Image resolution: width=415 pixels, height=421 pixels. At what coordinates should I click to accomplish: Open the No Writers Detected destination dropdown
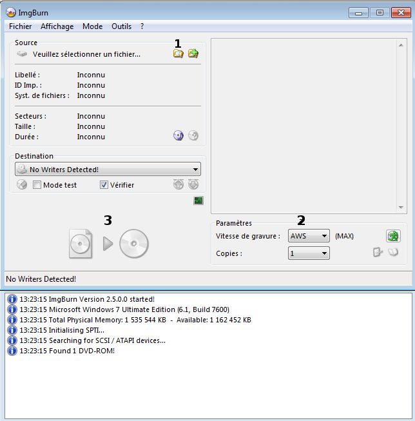pyautogui.click(x=108, y=170)
